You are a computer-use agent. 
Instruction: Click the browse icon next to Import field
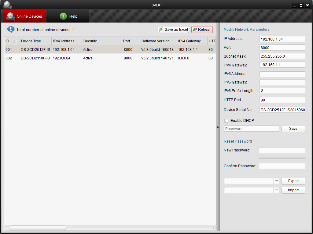pos(276,190)
